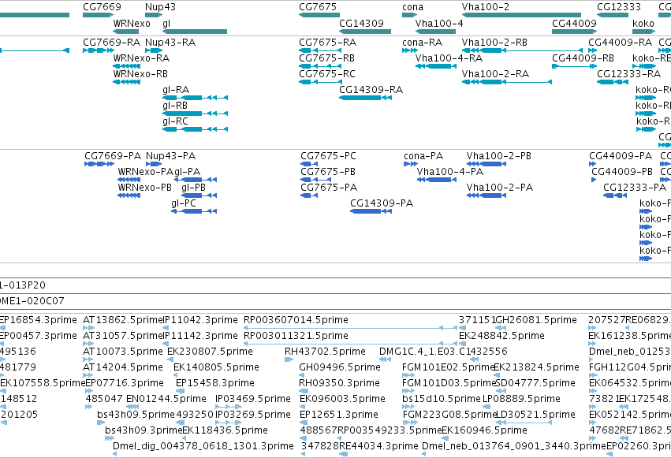Screen dimensions: 671x458
Task: Click transcript WRNexo-RB
Action: pyautogui.click(x=141, y=74)
